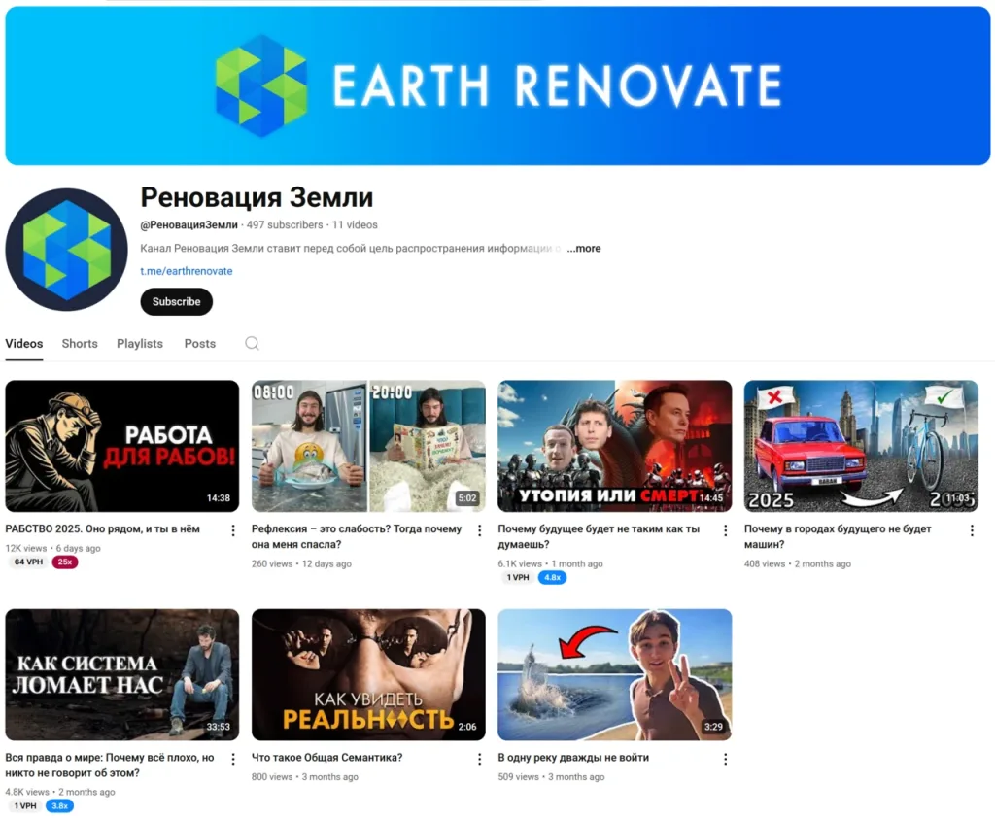Screen dimensions: 995x818
Task: Open options menu for Рефлексия video
Action: [x=479, y=530]
